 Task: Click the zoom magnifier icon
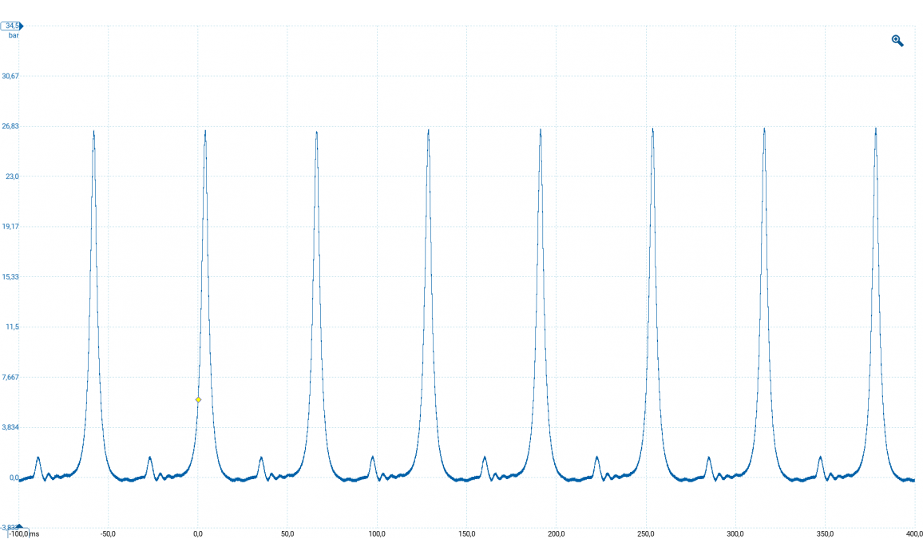click(897, 41)
